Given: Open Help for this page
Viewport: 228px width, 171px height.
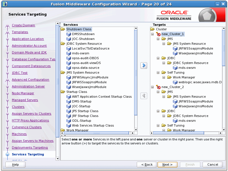Looking at the screenshot, I should [x=16, y=164].
